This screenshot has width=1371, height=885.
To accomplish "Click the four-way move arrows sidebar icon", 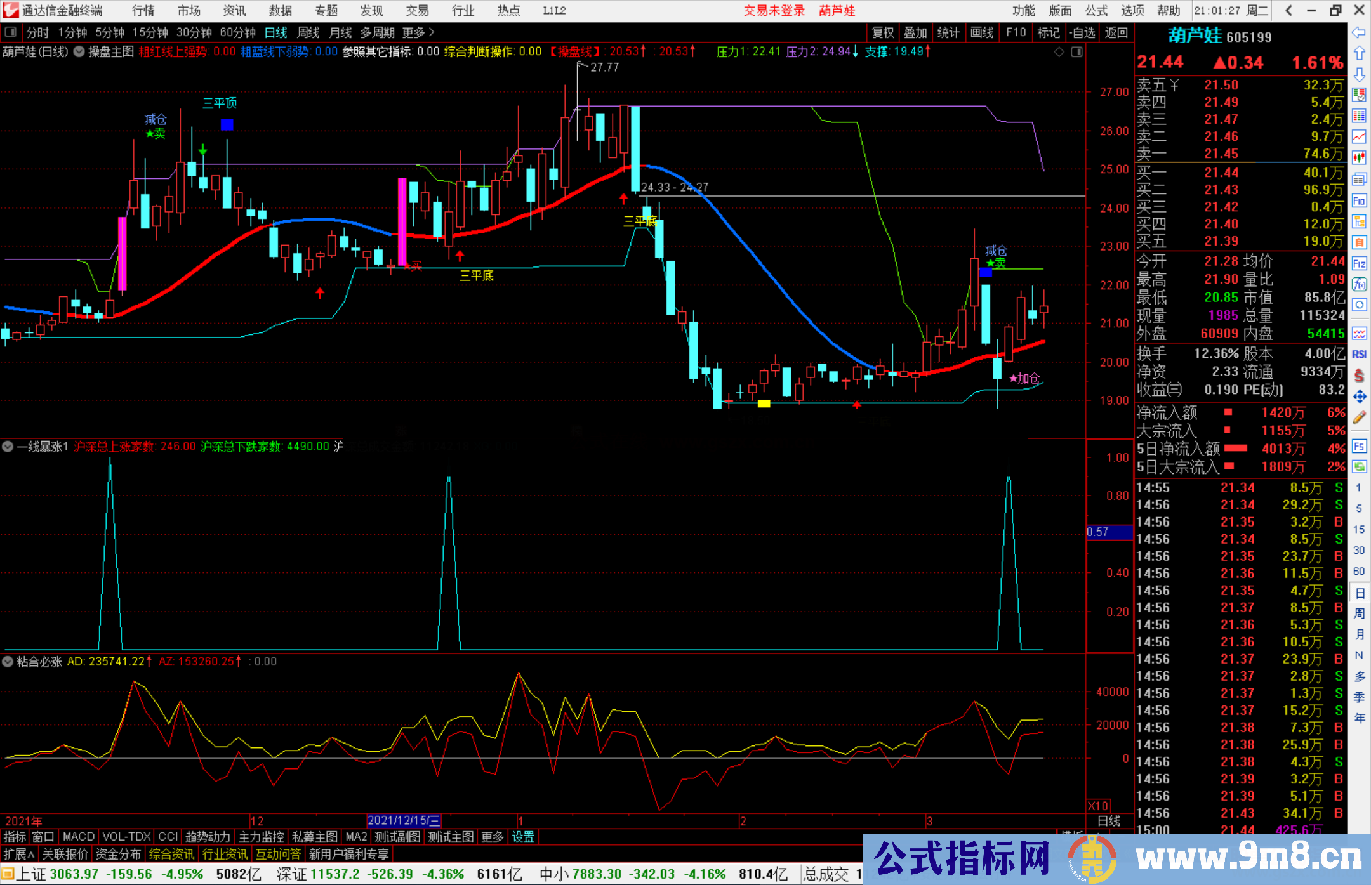I will [1359, 397].
